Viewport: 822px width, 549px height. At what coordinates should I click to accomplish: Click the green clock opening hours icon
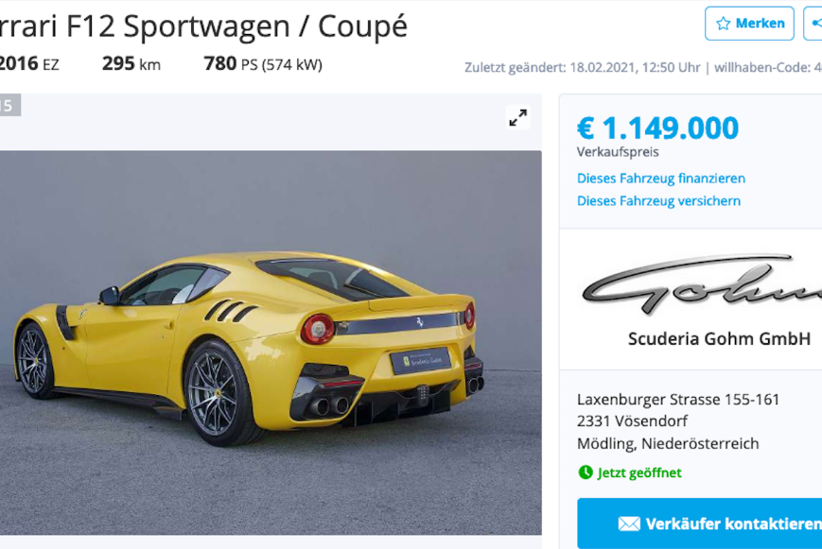[x=585, y=472]
